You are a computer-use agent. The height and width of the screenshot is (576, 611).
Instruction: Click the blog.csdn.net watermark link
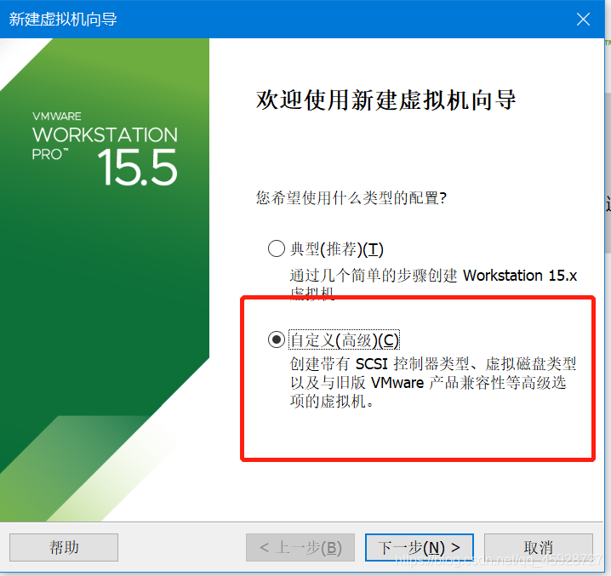pos(499,561)
